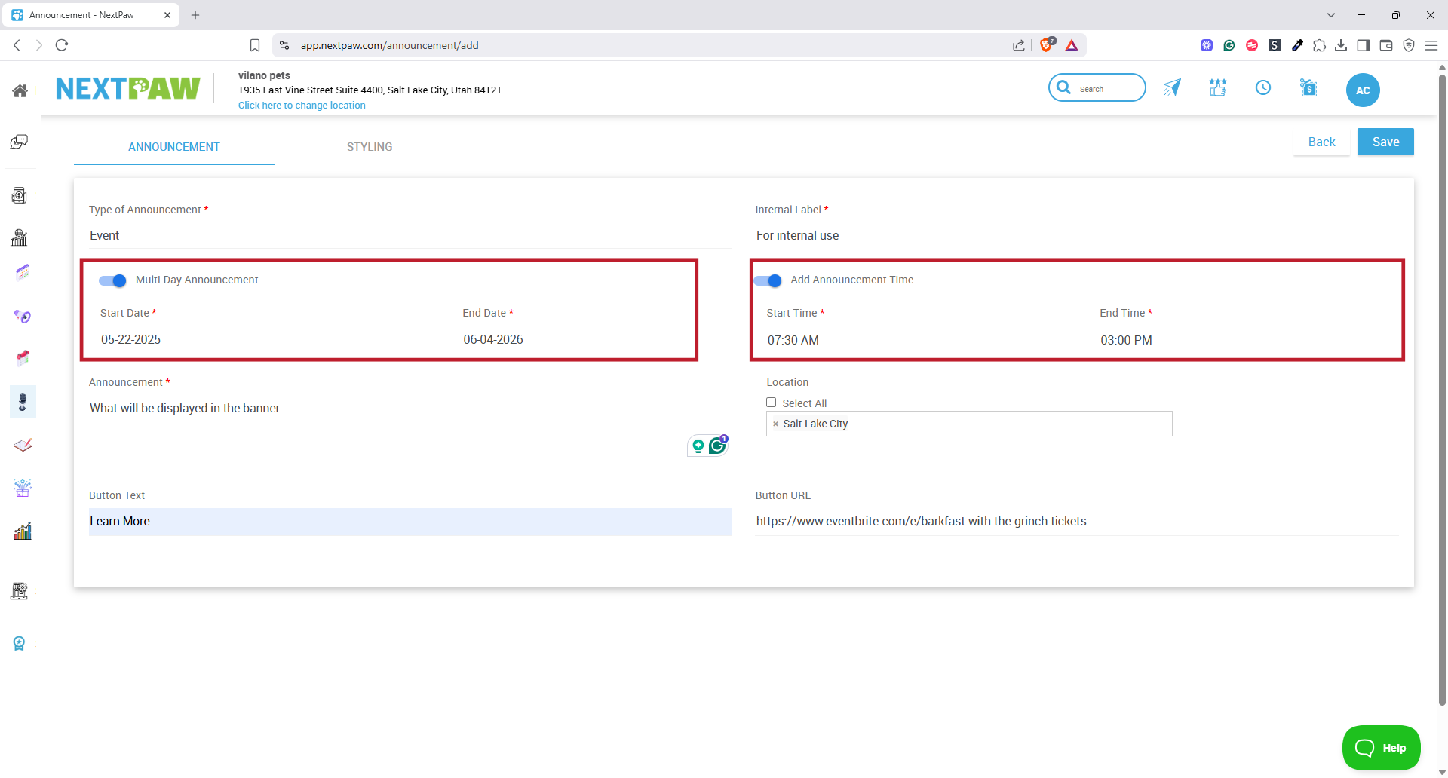Image resolution: width=1448 pixels, height=778 pixels.
Task: Open the Location multi-select box
Action: [x=969, y=424]
